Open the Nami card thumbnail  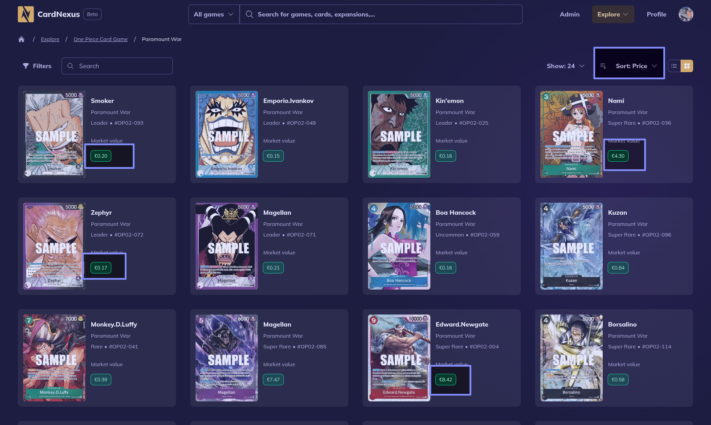(x=571, y=135)
